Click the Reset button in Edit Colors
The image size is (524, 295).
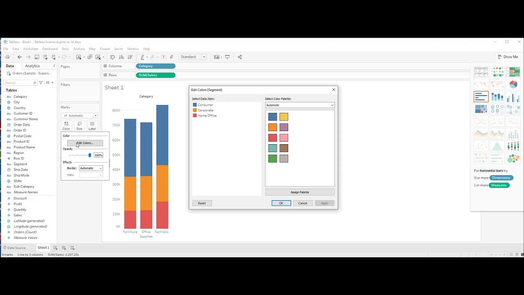coord(202,203)
